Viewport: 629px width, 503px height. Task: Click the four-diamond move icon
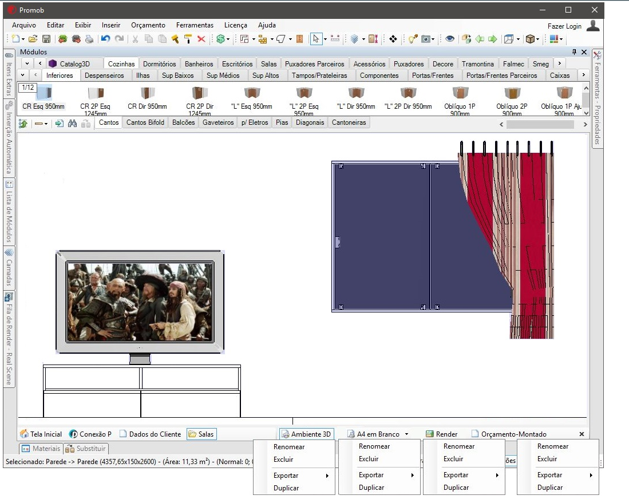pos(393,39)
